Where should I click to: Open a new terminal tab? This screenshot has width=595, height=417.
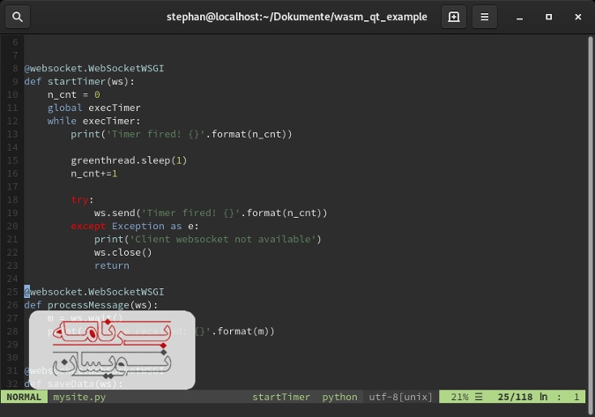pos(454,17)
